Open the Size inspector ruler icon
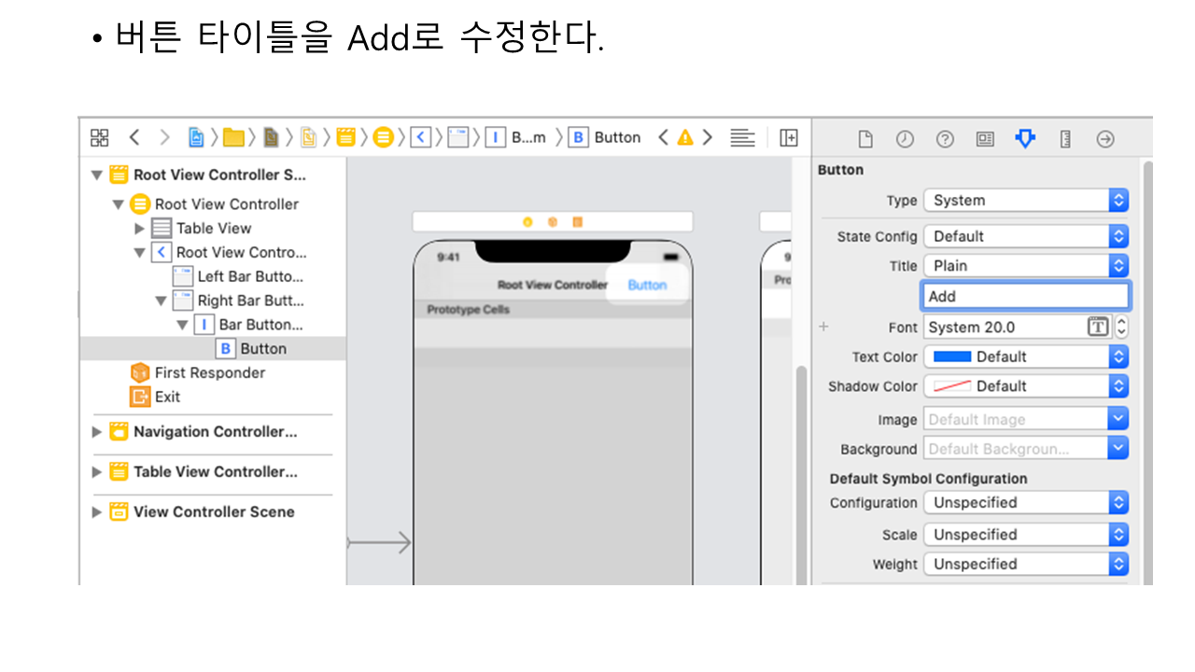Viewport: 1195px width, 672px height. (1065, 139)
